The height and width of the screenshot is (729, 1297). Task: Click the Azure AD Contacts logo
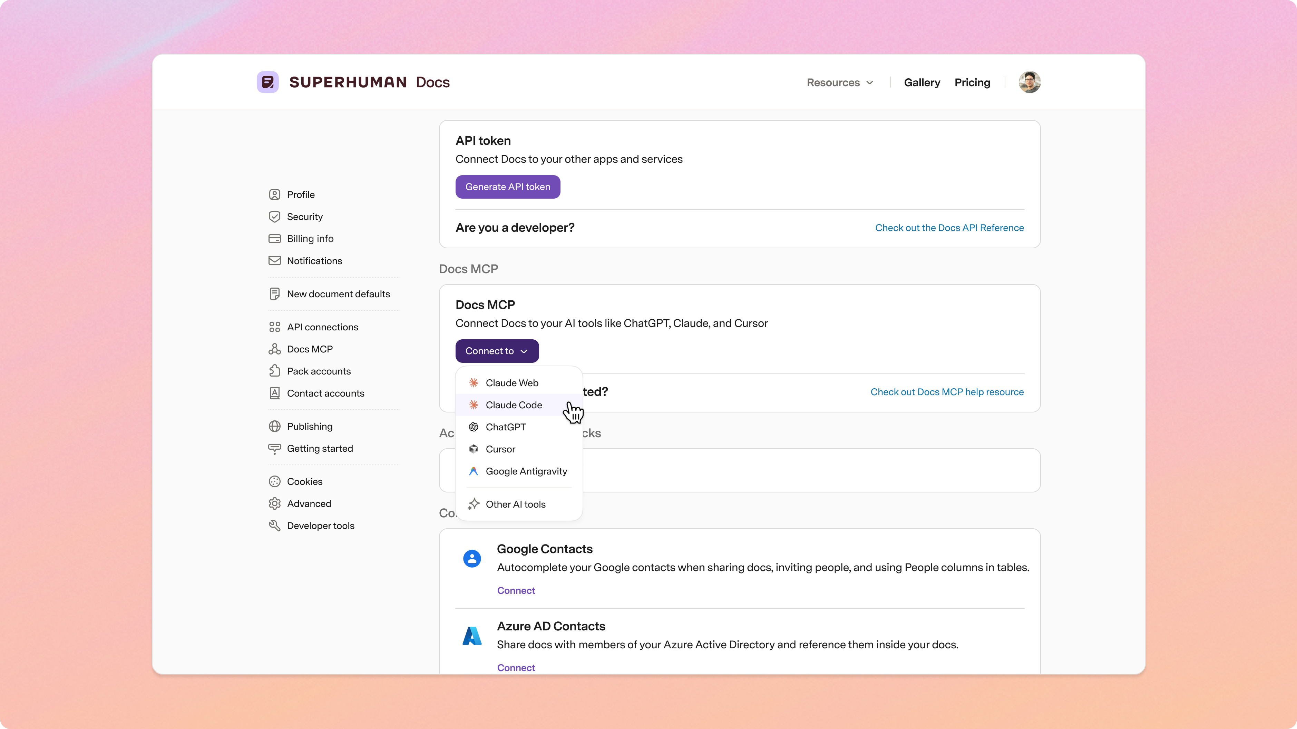point(472,636)
